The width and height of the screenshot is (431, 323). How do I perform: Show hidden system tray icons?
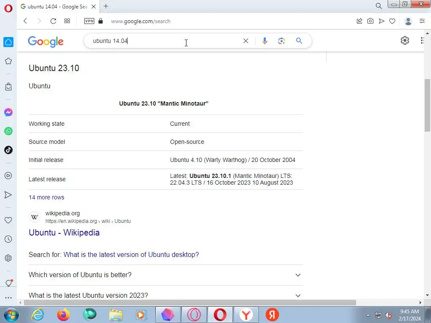point(368,315)
